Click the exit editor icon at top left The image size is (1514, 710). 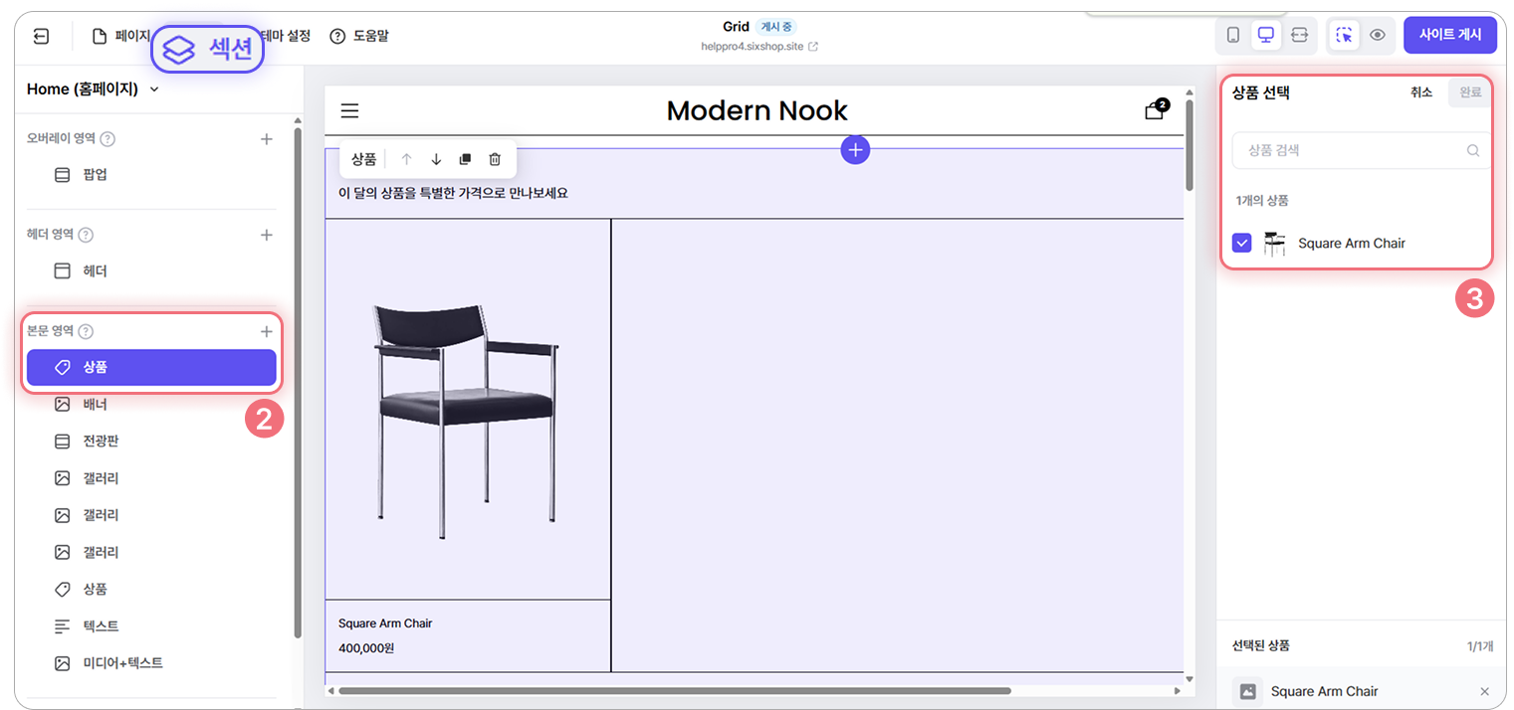pyautogui.click(x=41, y=36)
